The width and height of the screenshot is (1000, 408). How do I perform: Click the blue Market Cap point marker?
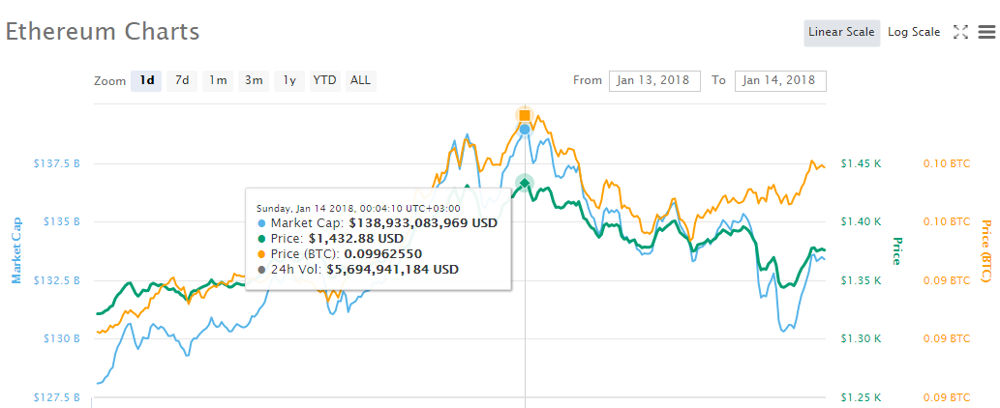point(525,130)
